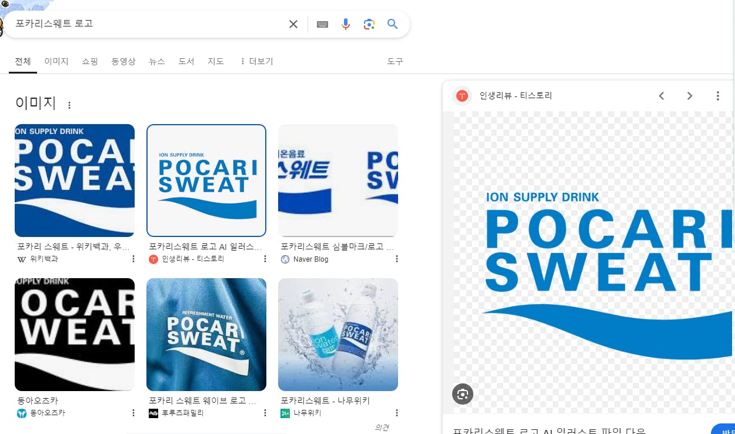Switch to the 지도 tab
The width and height of the screenshot is (735, 434).
coord(216,61)
